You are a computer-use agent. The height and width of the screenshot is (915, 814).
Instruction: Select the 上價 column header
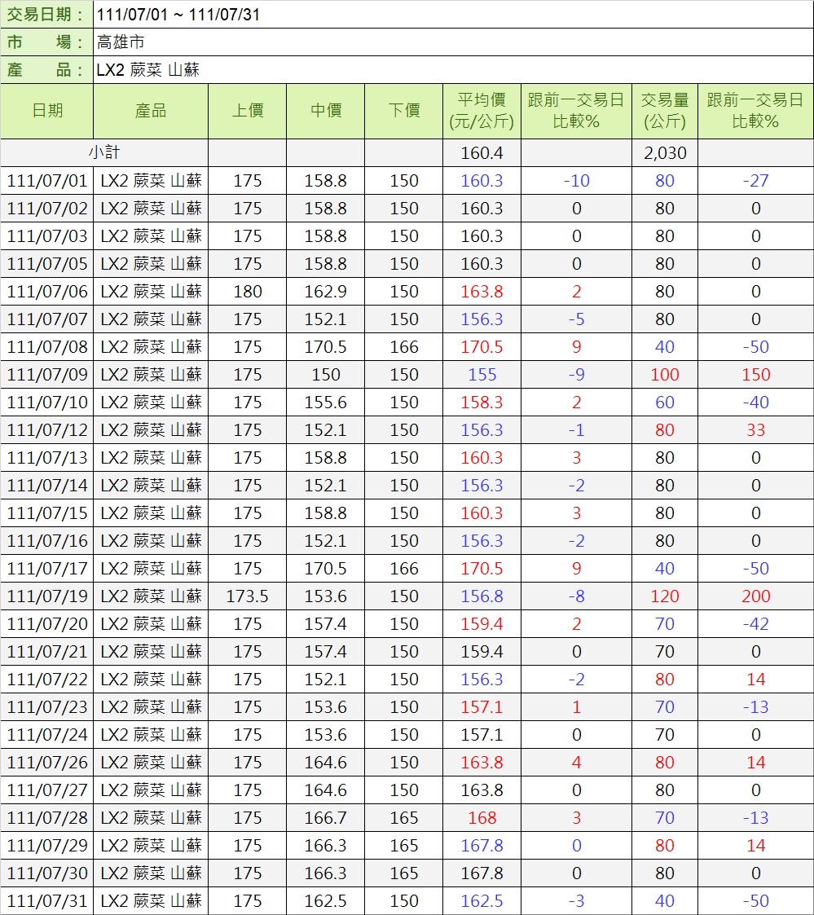[x=247, y=111]
